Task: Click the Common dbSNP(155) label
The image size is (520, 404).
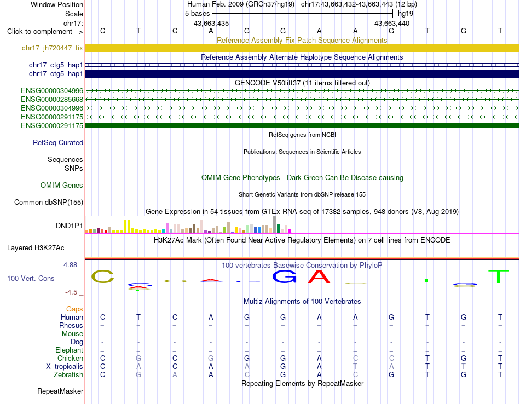Action: coord(48,203)
